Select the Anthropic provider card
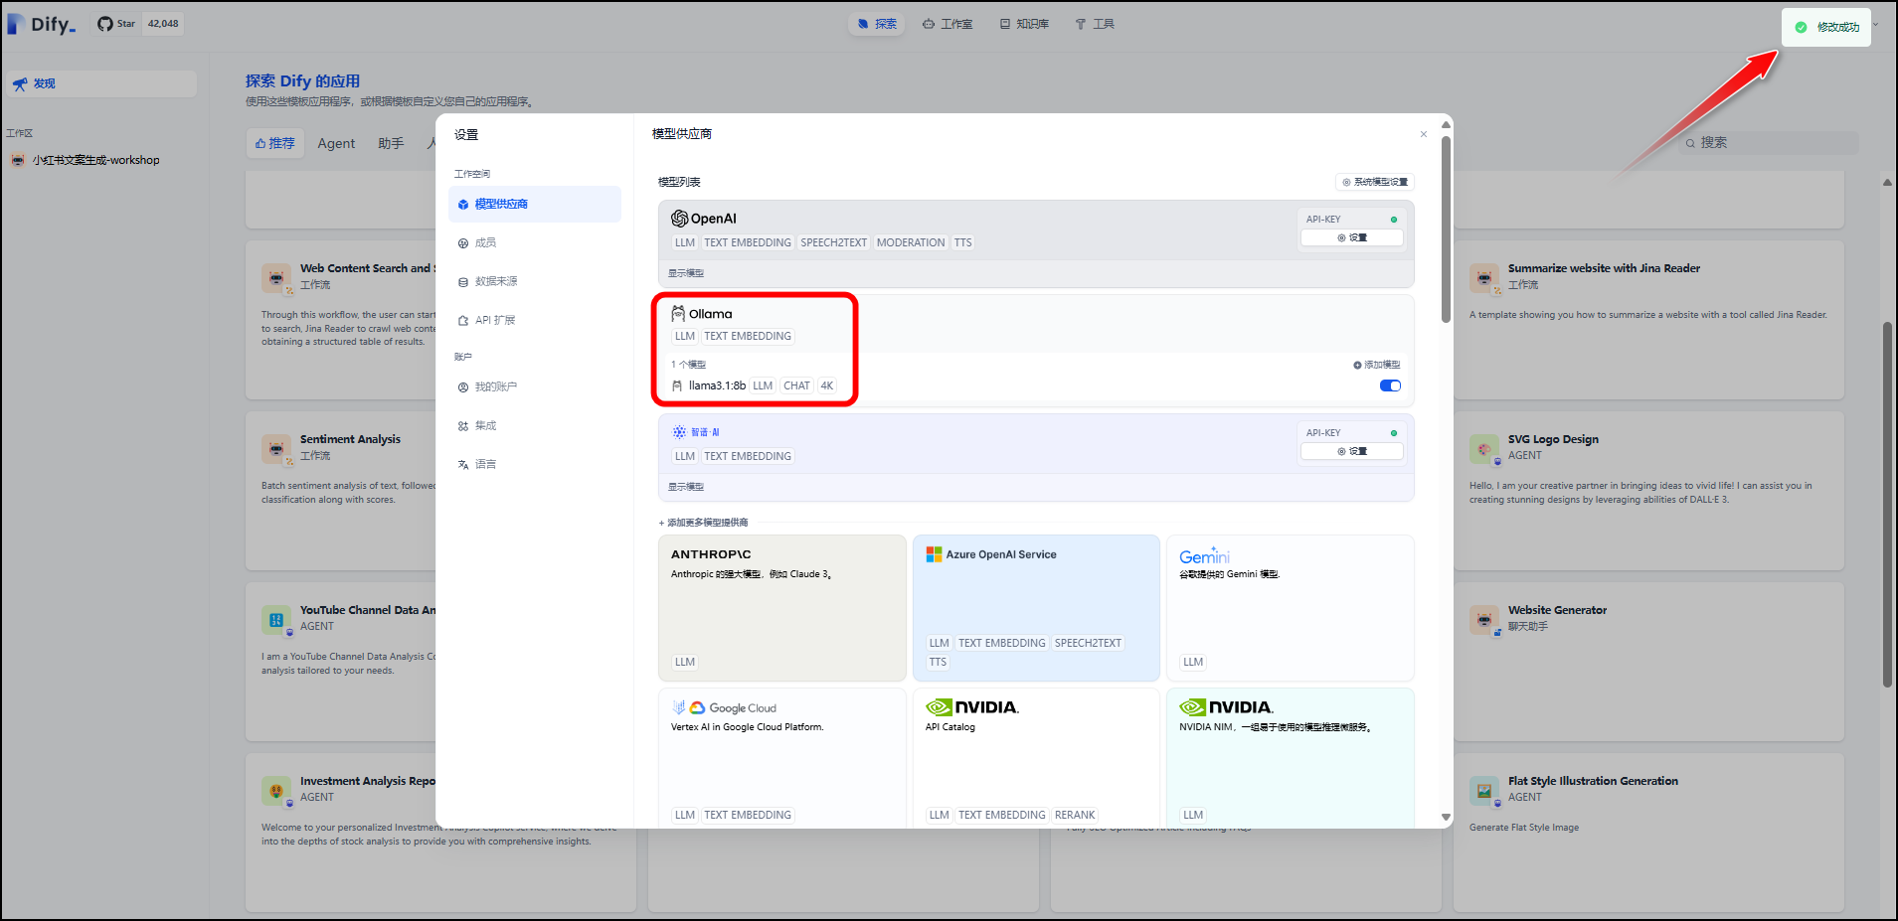1898x921 pixels. [782, 608]
